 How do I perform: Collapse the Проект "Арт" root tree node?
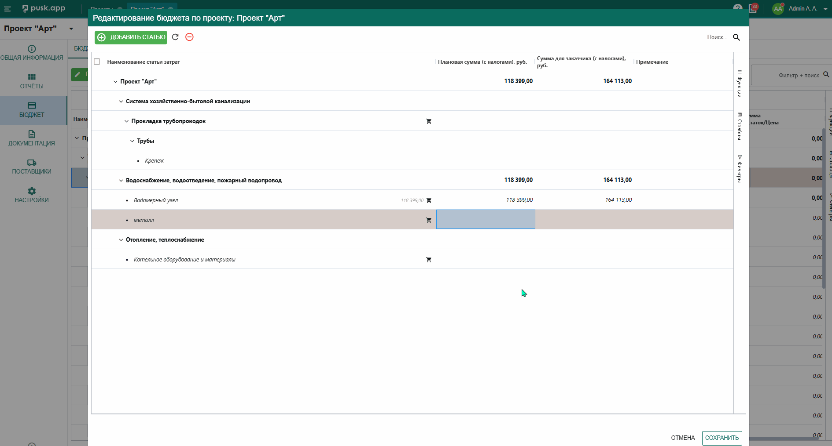coord(115,82)
